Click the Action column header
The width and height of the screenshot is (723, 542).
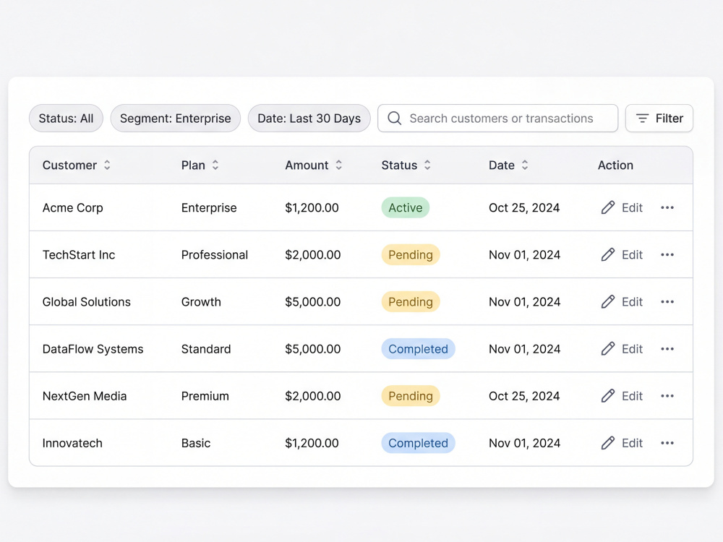(x=615, y=165)
